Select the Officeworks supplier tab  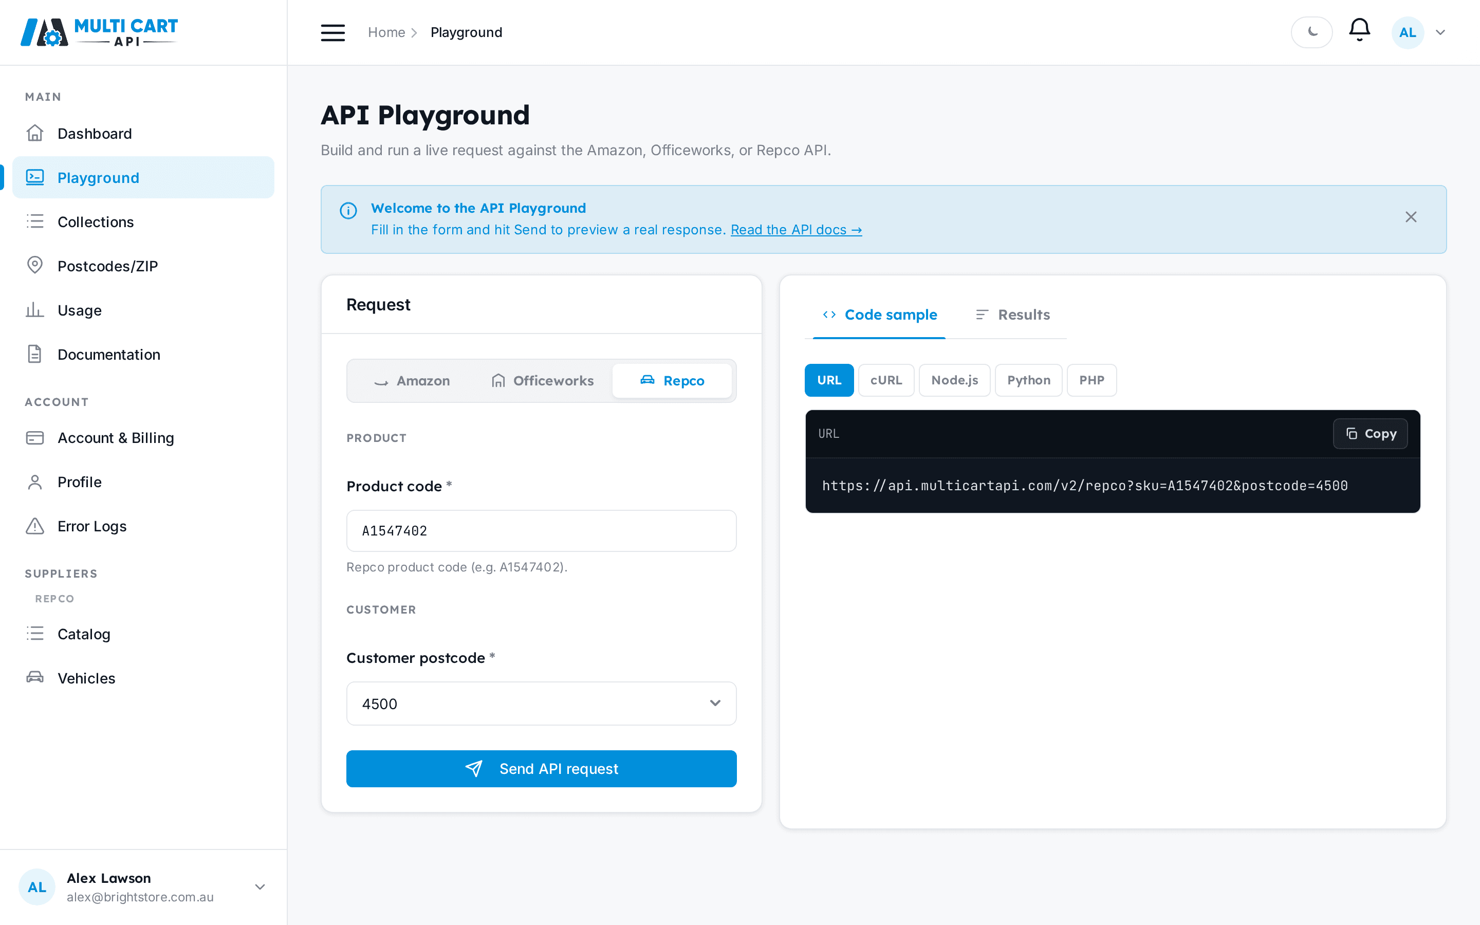pos(542,380)
